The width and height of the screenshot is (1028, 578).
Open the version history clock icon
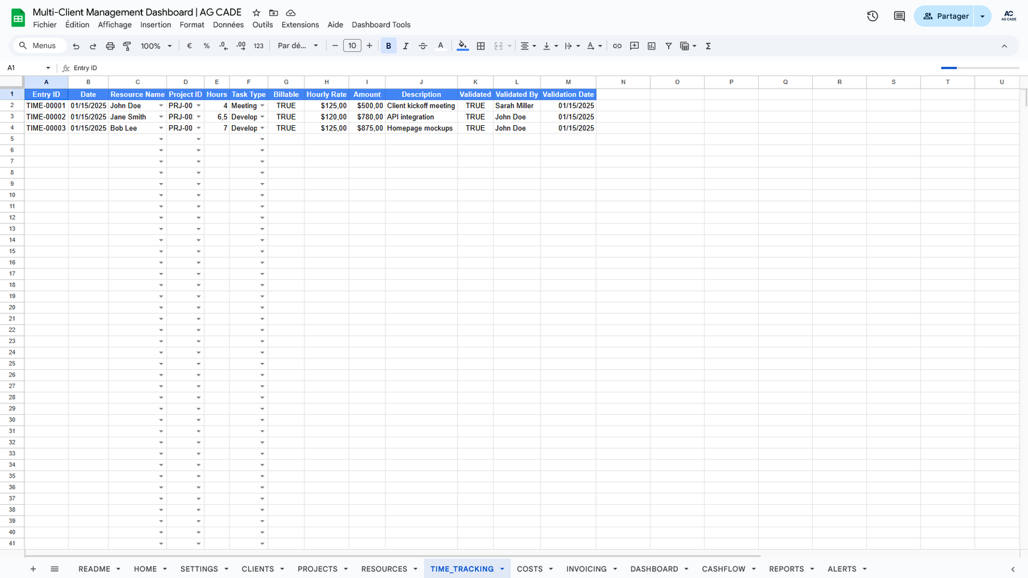(x=872, y=16)
